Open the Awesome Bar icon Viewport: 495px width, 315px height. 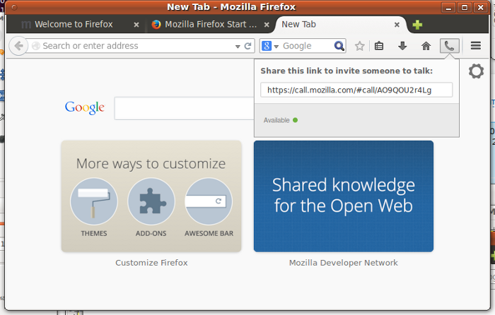tap(209, 201)
